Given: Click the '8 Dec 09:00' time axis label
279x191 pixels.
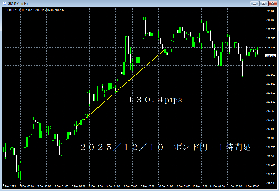Looking at the screenshot, I should 79,186.
